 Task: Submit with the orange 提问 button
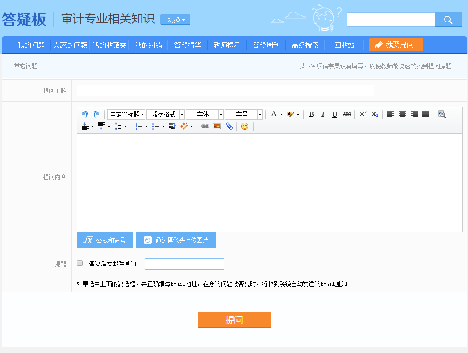(x=234, y=320)
